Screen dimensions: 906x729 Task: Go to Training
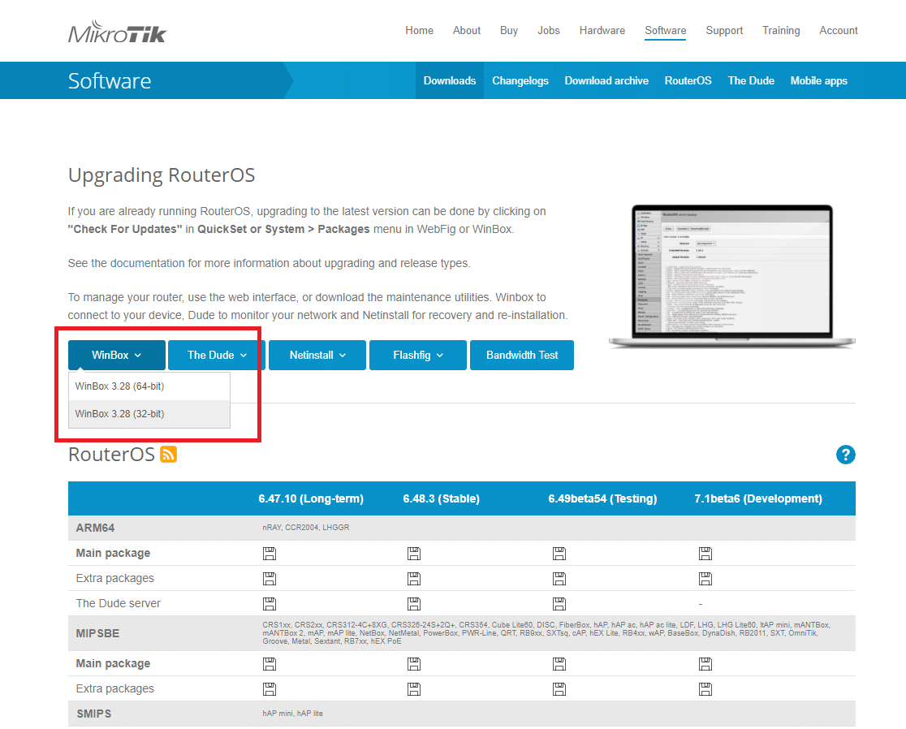pyautogui.click(x=781, y=31)
